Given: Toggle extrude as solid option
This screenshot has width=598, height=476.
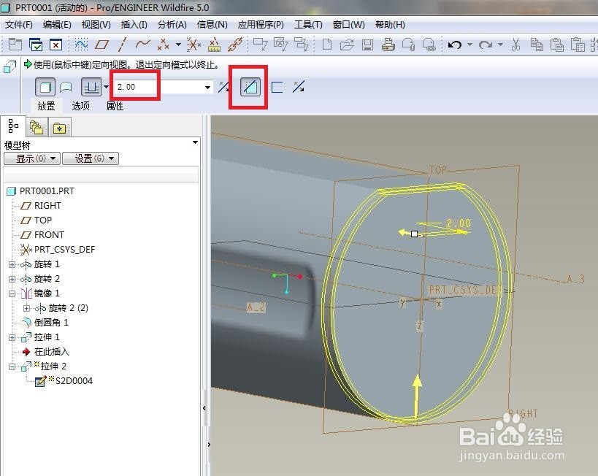Looking at the screenshot, I should (45, 87).
